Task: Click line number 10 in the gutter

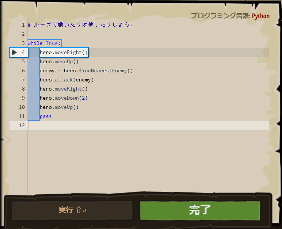Action: click(22, 107)
